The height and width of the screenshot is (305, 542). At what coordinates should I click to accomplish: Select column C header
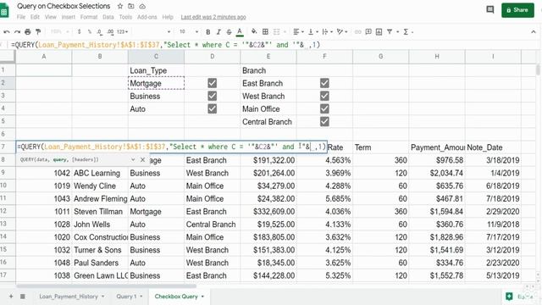[156, 57]
